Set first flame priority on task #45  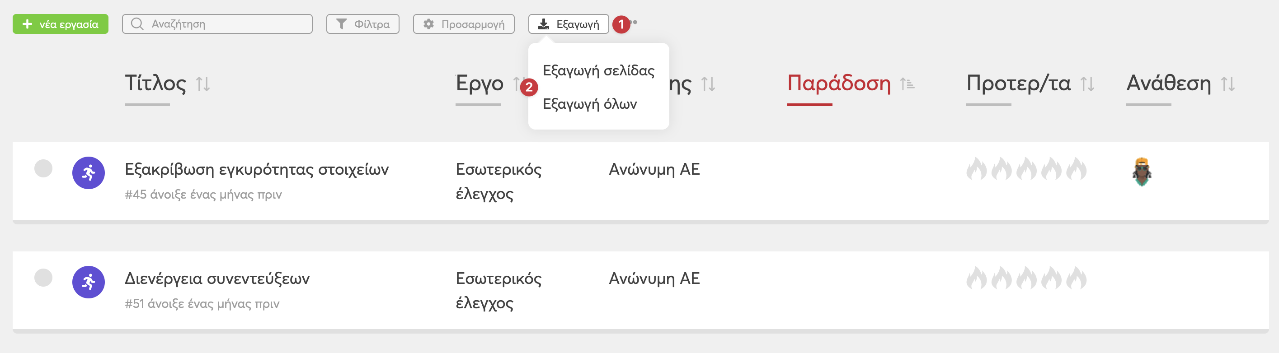click(976, 169)
